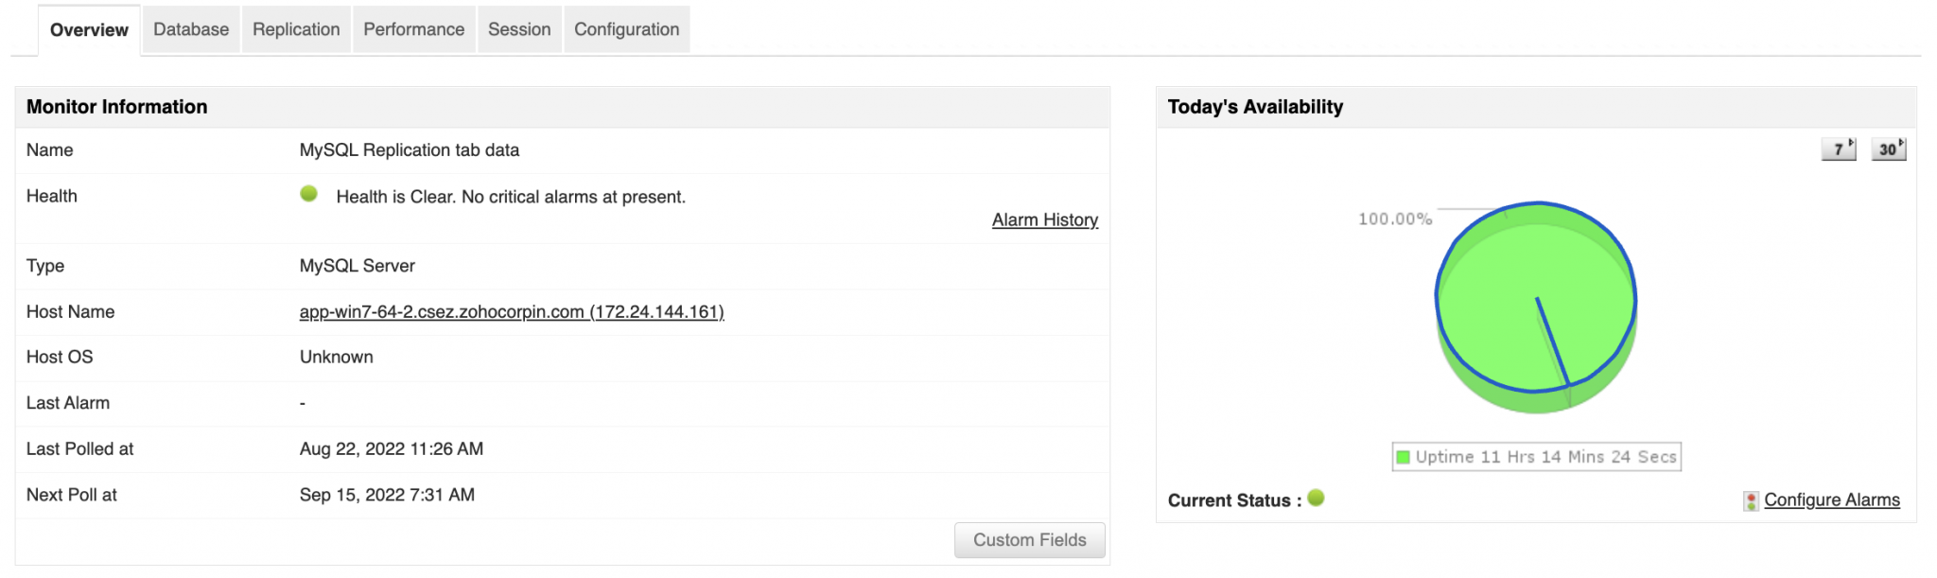Open the Configuration tab
Screen dimensions: 1937x578
tap(626, 29)
